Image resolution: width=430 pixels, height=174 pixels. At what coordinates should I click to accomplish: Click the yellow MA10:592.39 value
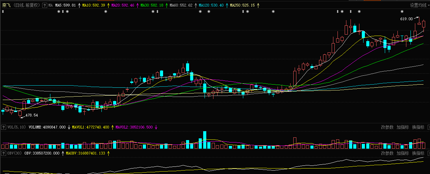click(x=94, y=5)
